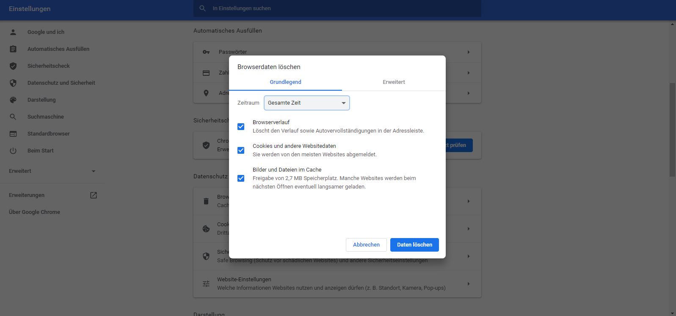676x316 pixels.
Task: Click the page's vertical scrollbar thumb
Action: click(672, 129)
